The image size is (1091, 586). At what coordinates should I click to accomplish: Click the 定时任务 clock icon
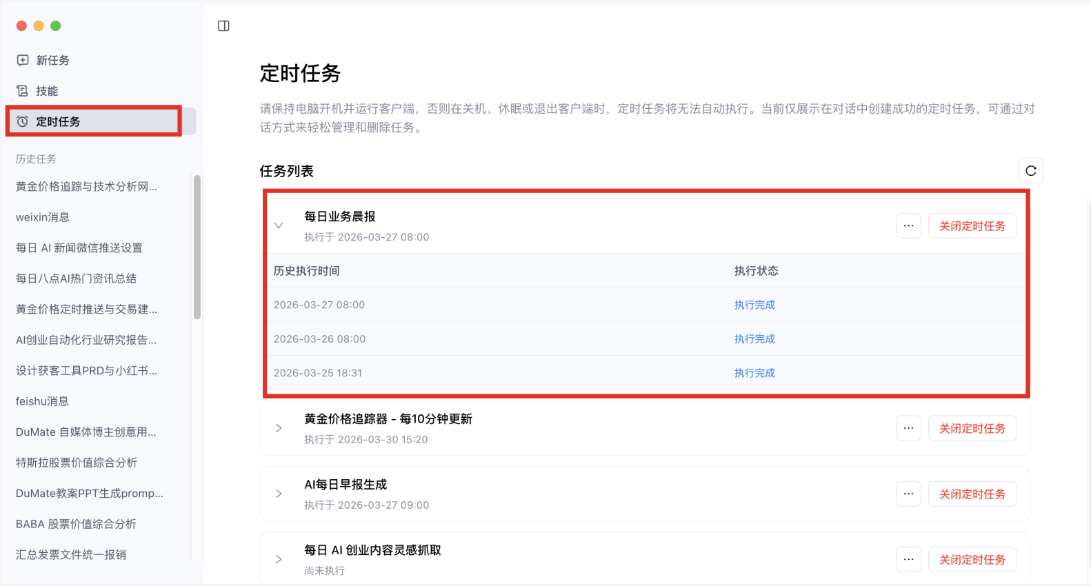click(23, 121)
